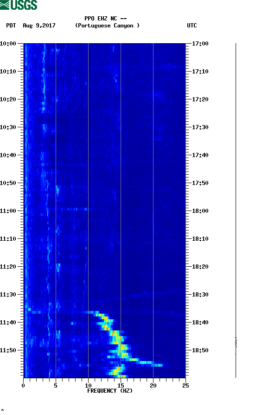Select the station title 'PPO EHZ NC --'

click(105, 19)
